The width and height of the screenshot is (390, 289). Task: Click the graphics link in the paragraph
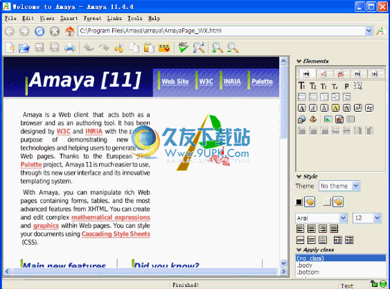pos(46,226)
